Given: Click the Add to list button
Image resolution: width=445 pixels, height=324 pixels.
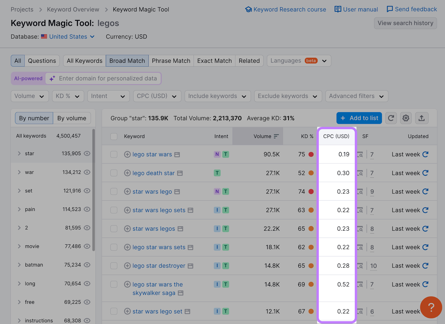Looking at the screenshot, I should coord(359,118).
